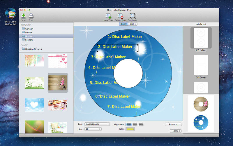The height and width of the screenshot is (146, 233).
Task: Open the yellow text Color swatch
Action: point(130,129)
